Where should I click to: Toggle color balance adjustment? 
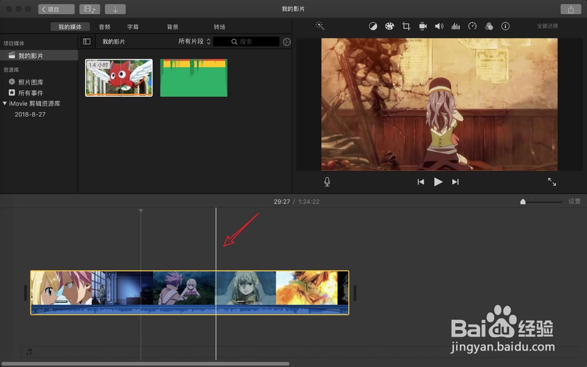tap(373, 26)
